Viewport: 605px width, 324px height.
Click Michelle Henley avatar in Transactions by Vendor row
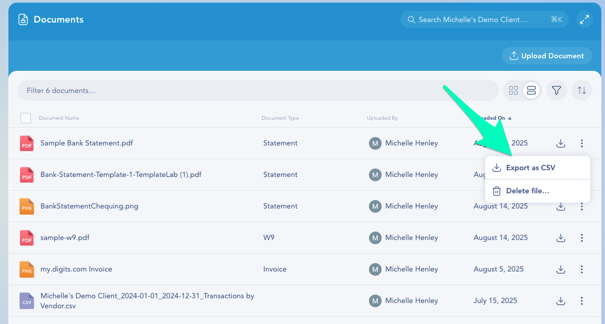[375, 301]
